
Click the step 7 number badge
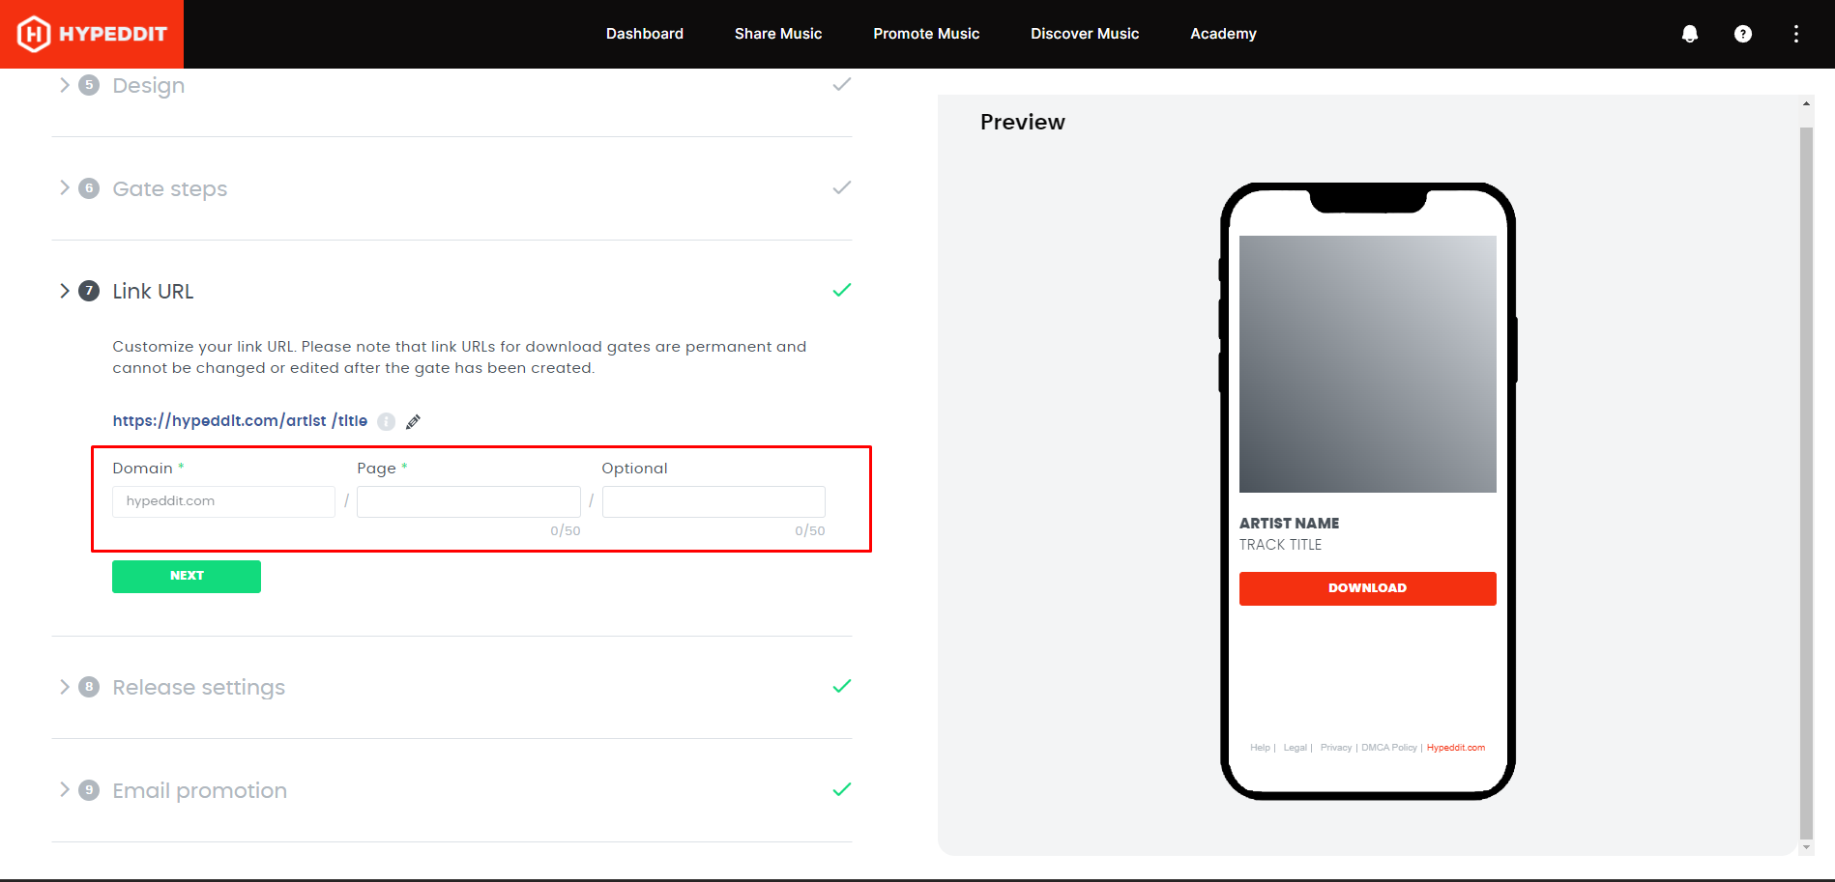point(89,291)
